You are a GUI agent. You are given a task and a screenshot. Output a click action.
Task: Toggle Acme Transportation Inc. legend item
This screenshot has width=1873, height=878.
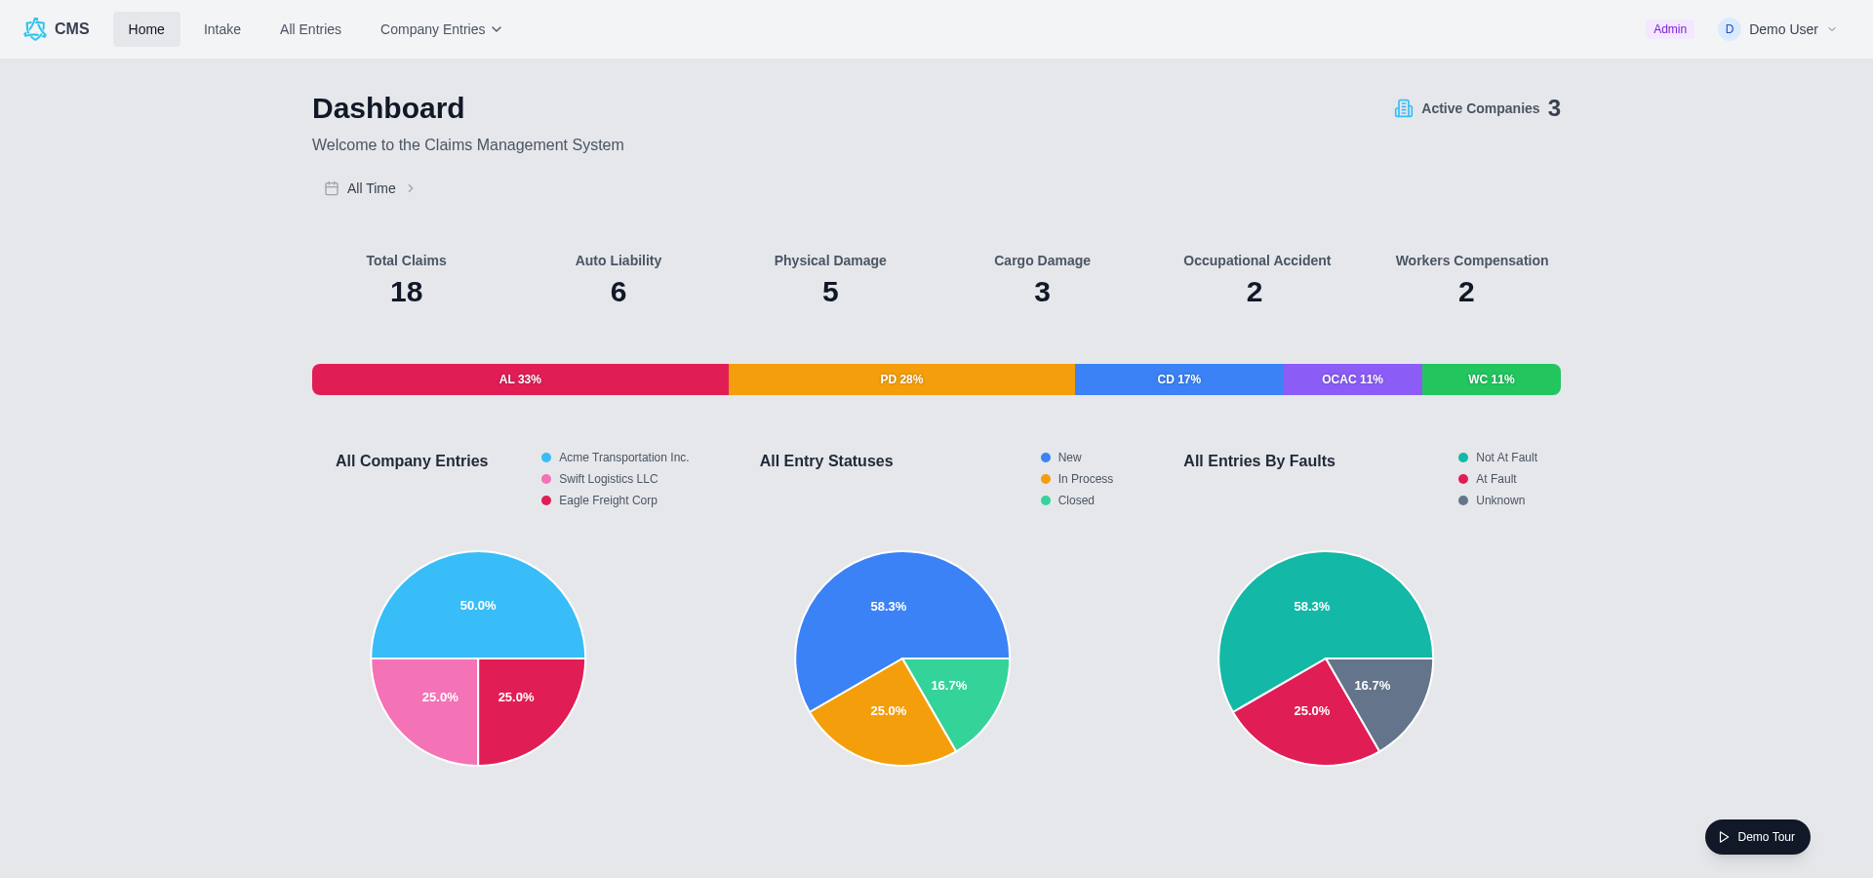[x=615, y=458]
